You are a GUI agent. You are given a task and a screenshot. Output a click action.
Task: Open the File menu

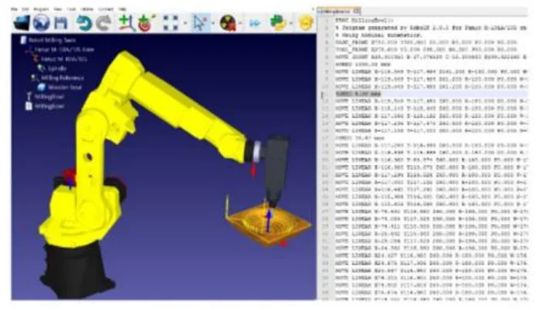point(14,9)
